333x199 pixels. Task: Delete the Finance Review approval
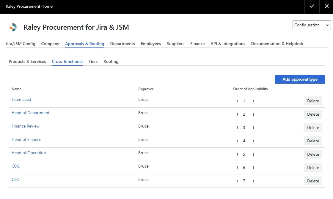[313, 128]
